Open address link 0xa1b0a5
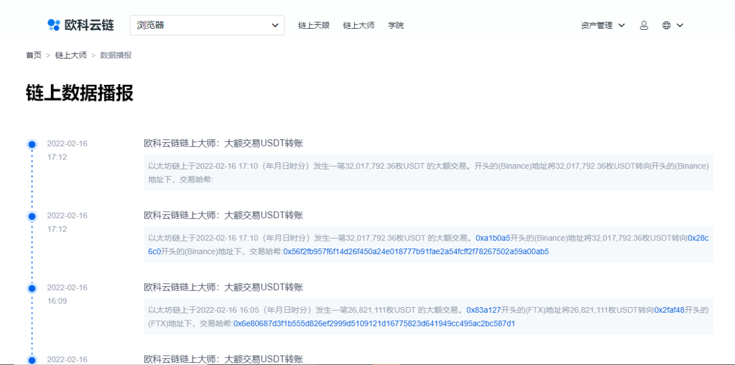 [493, 238]
